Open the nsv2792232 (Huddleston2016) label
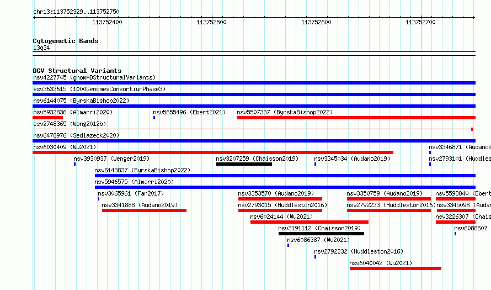This screenshot has width=491, height=290. (x=359, y=251)
